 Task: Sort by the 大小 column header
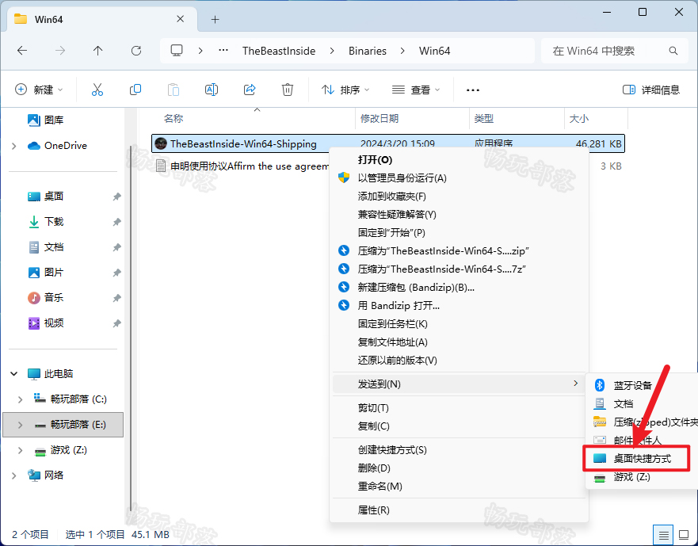(578, 118)
